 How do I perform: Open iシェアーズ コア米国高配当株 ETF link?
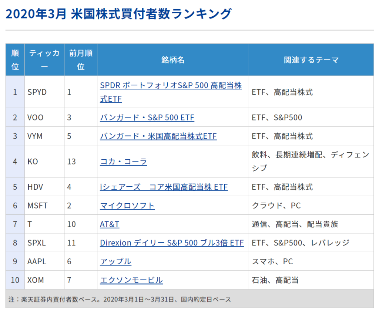(x=164, y=187)
